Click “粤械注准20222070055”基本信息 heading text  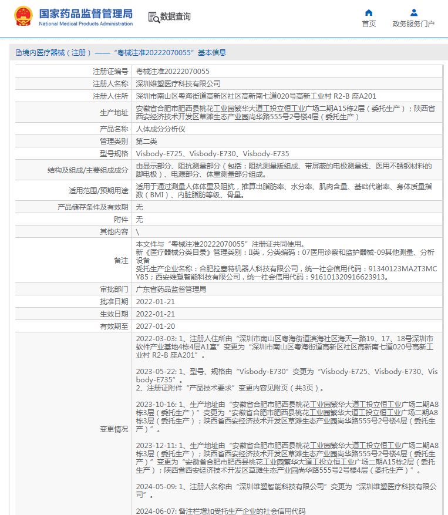pyautogui.click(x=170, y=52)
